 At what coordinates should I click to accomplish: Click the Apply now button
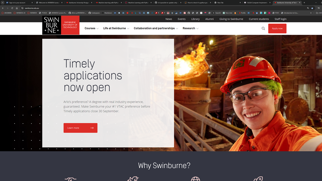click(277, 28)
